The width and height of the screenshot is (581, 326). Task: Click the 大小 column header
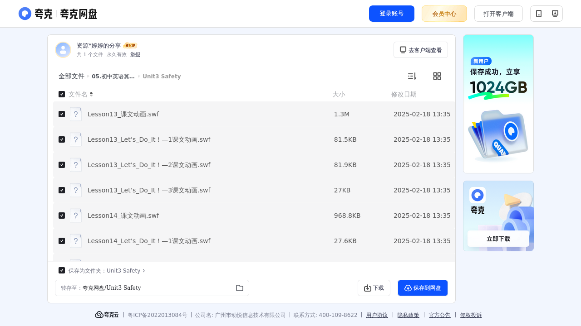pos(339,94)
